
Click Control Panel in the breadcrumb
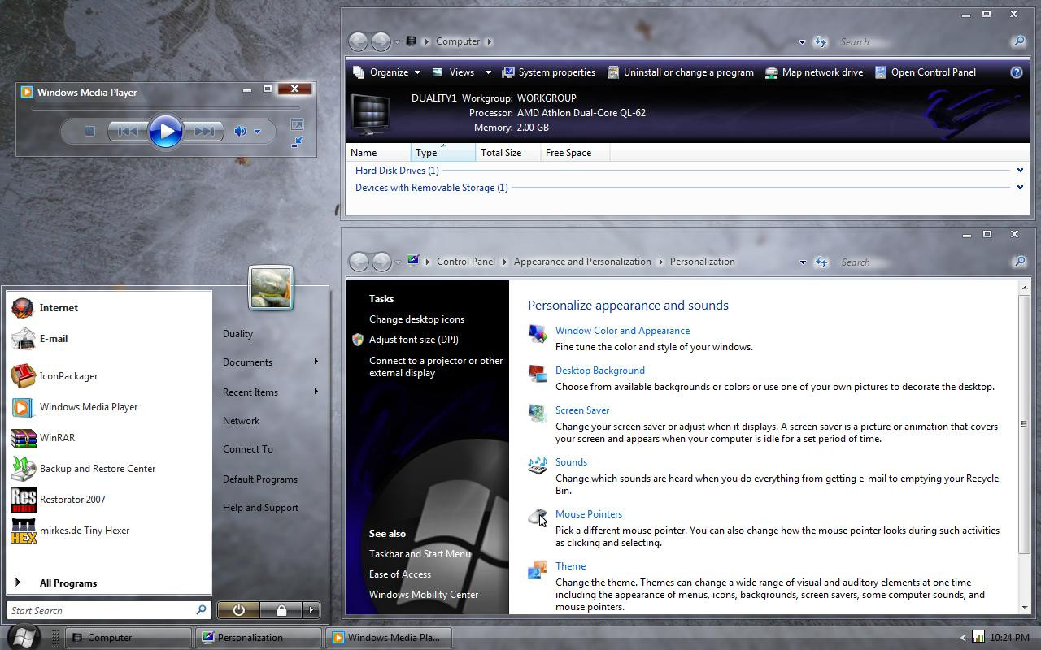(x=465, y=262)
